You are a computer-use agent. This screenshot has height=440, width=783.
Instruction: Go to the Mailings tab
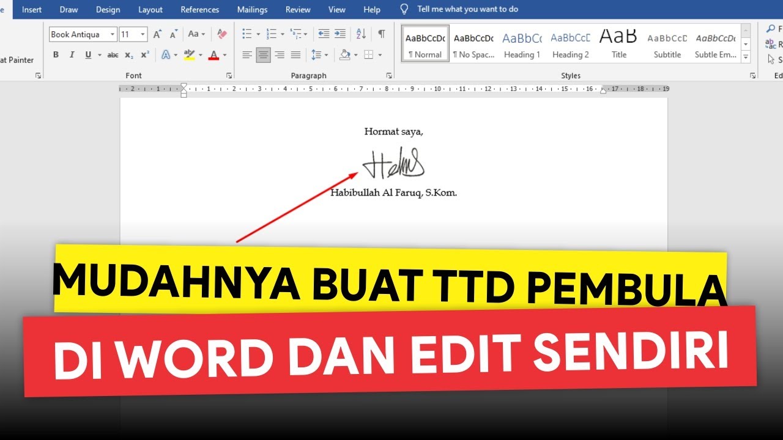tap(252, 9)
